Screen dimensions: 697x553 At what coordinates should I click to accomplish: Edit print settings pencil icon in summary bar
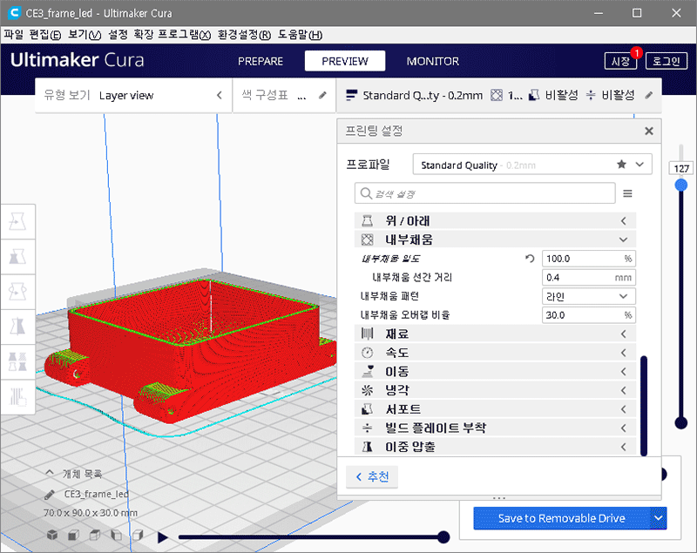(x=649, y=95)
